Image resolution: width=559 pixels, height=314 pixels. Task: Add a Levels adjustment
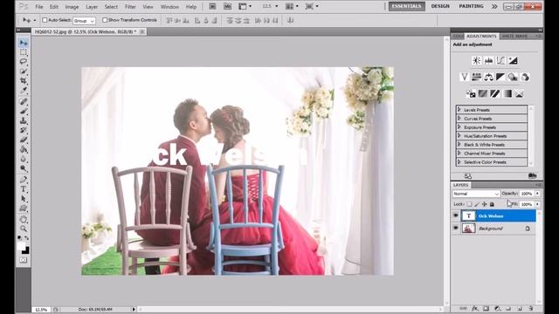(x=488, y=60)
